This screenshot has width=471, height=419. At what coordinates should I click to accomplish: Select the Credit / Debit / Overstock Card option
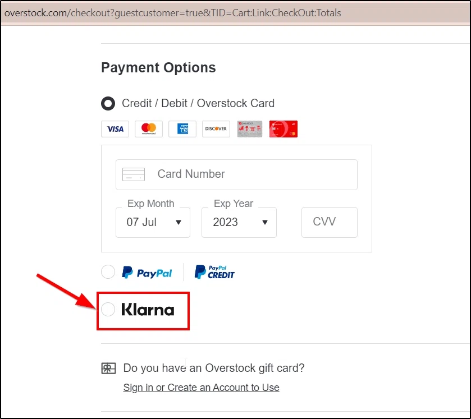tap(108, 103)
